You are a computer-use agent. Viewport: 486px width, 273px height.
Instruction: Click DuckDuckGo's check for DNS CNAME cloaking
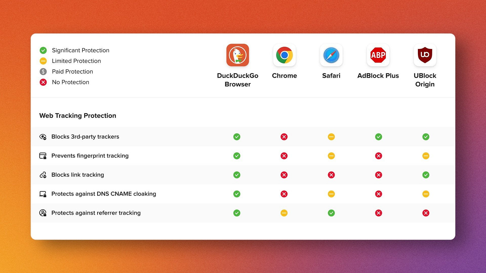tap(237, 194)
